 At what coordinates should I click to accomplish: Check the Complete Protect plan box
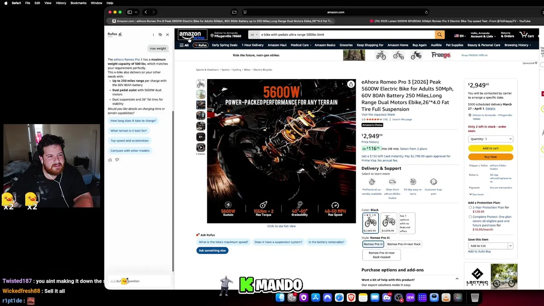point(470,217)
